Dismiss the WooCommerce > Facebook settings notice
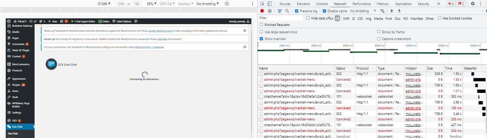Image resolution: width=487 pixels, height=138 pixels. coord(245,47)
